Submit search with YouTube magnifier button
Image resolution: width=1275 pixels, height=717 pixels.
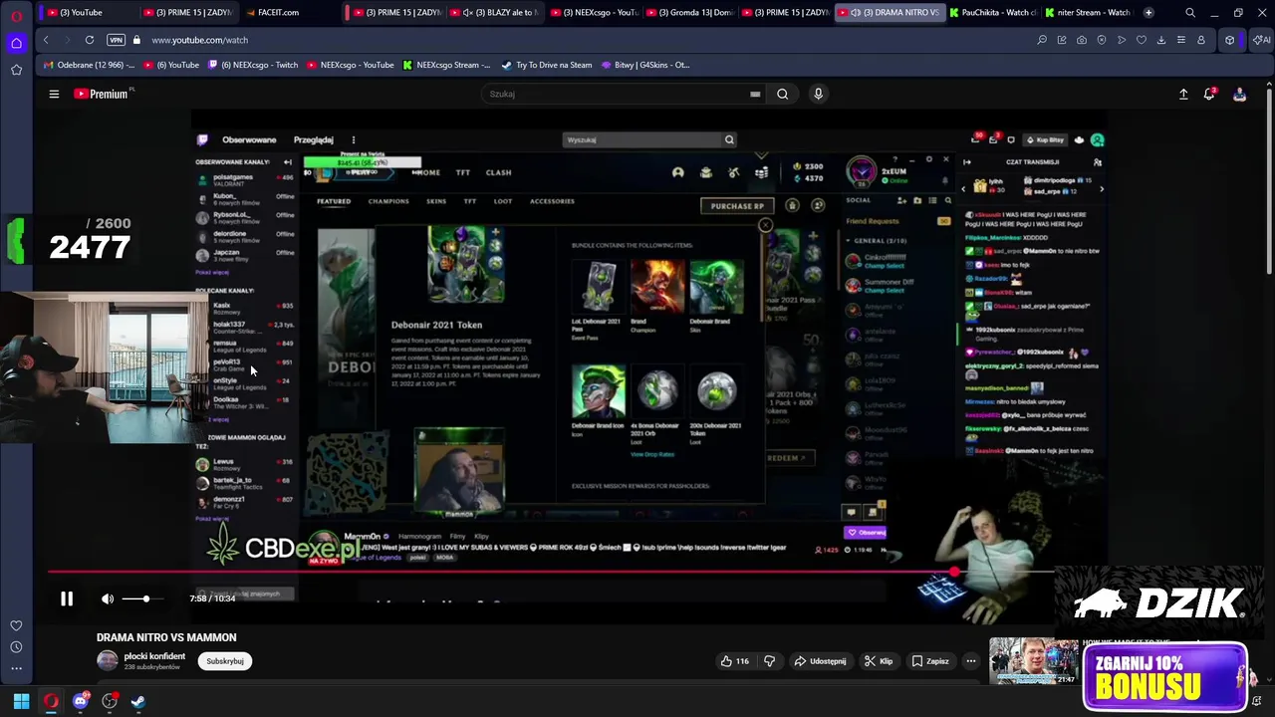[x=782, y=94]
